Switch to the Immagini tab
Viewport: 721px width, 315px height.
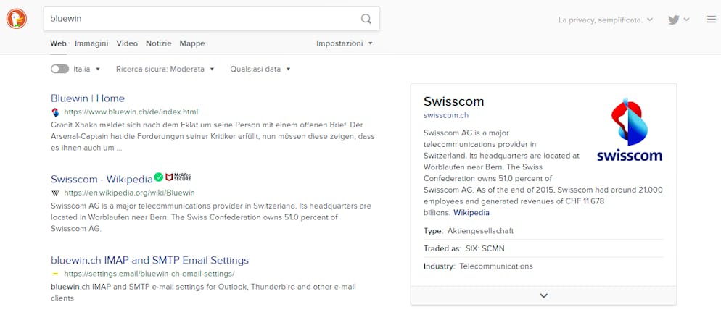[91, 43]
